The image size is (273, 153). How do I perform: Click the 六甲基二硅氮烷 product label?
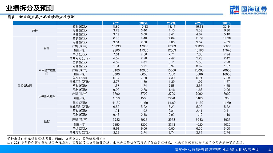pos(47,72)
